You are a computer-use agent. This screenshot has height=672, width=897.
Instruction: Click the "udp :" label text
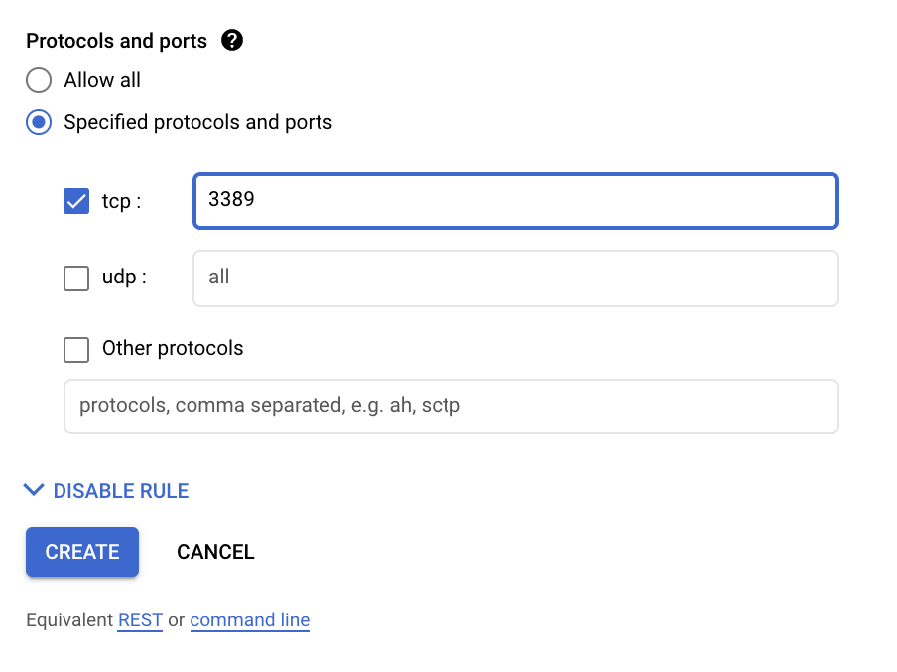(124, 279)
